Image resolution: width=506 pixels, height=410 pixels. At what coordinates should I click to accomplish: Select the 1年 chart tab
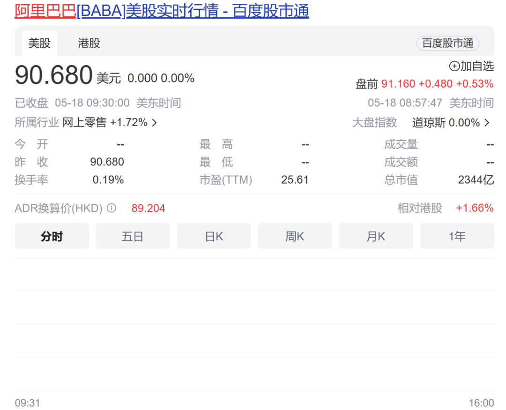click(457, 236)
